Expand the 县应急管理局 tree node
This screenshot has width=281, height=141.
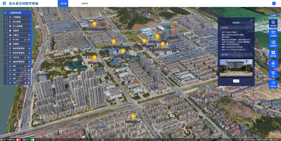(x=6, y=49)
